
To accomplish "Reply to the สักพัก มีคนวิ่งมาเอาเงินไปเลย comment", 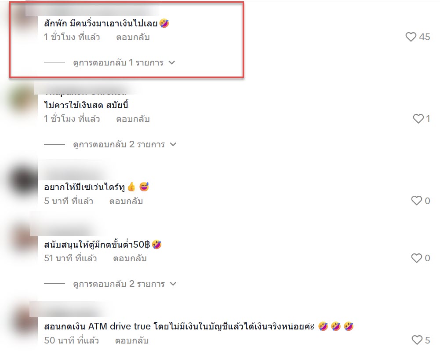I will tap(133, 37).
